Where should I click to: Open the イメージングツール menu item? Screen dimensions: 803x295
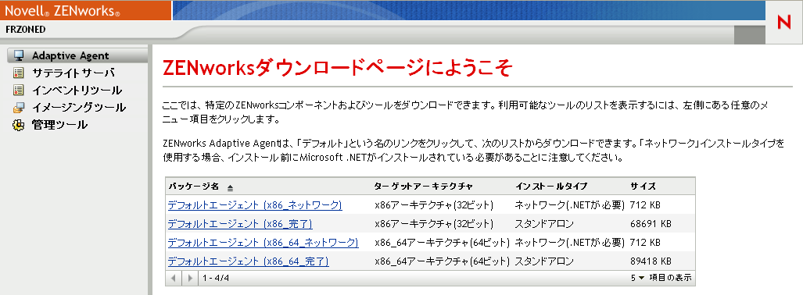point(79,108)
